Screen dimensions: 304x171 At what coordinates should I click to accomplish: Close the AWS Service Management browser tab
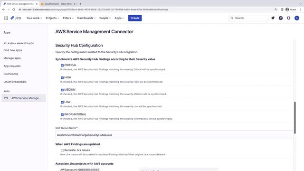click(37, 4)
